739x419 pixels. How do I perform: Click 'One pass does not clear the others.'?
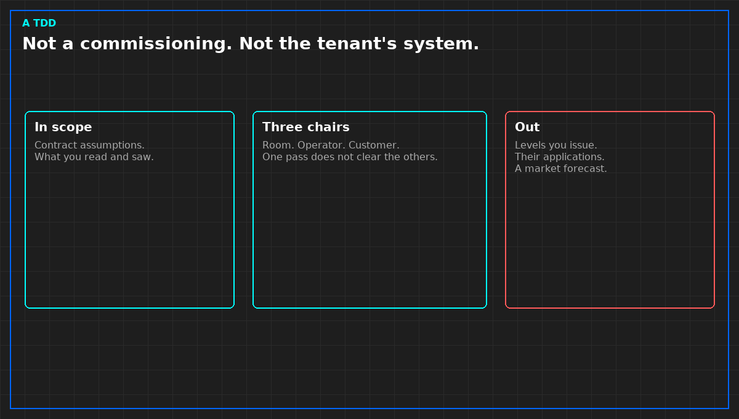pos(350,157)
